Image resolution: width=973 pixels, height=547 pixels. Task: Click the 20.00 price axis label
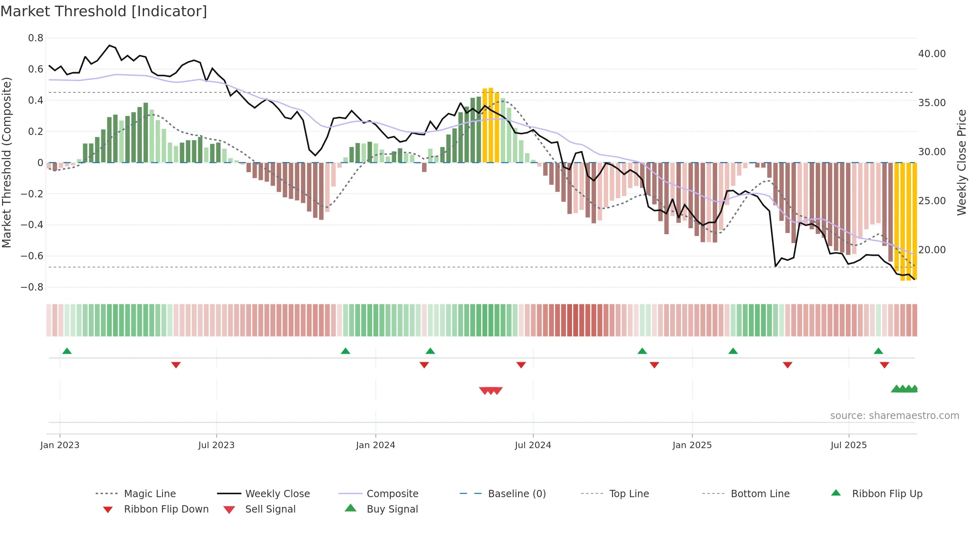932,250
